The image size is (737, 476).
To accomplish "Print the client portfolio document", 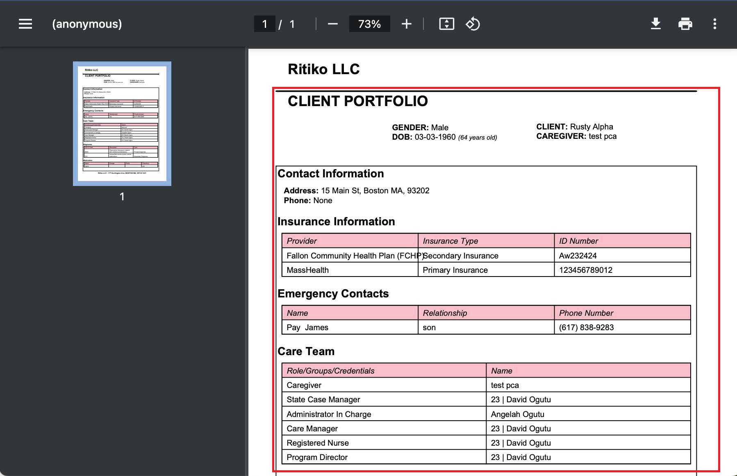I will pyautogui.click(x=685, y=24).
